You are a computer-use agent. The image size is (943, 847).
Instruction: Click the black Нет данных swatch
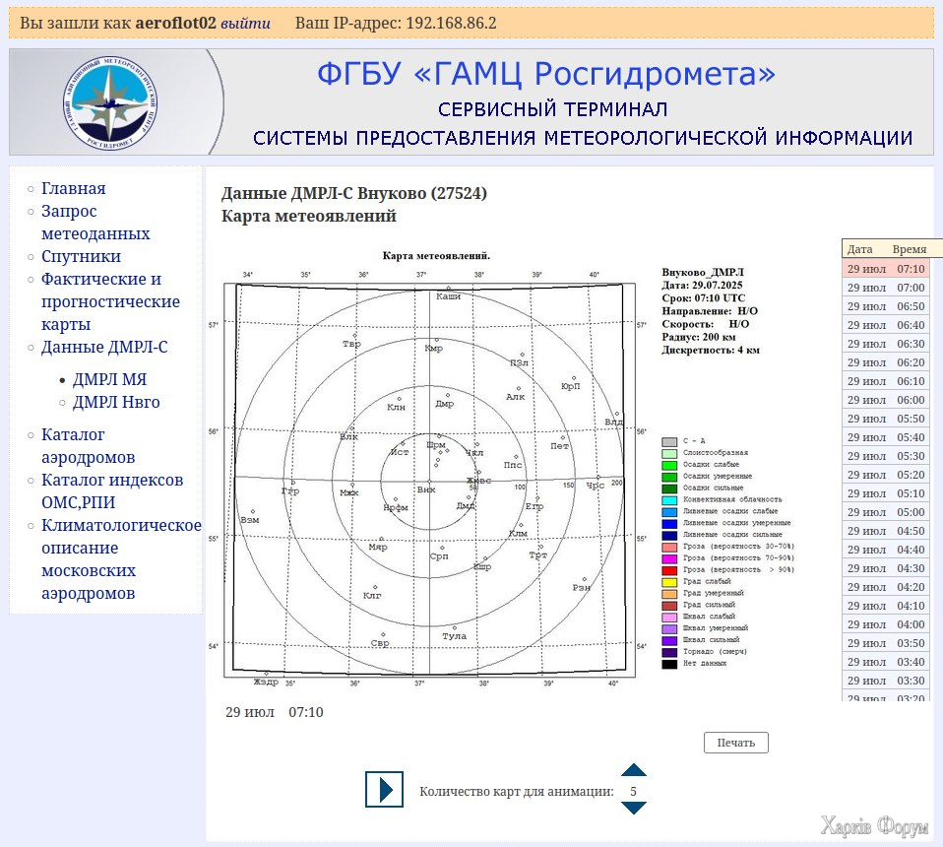pos(669,664)
